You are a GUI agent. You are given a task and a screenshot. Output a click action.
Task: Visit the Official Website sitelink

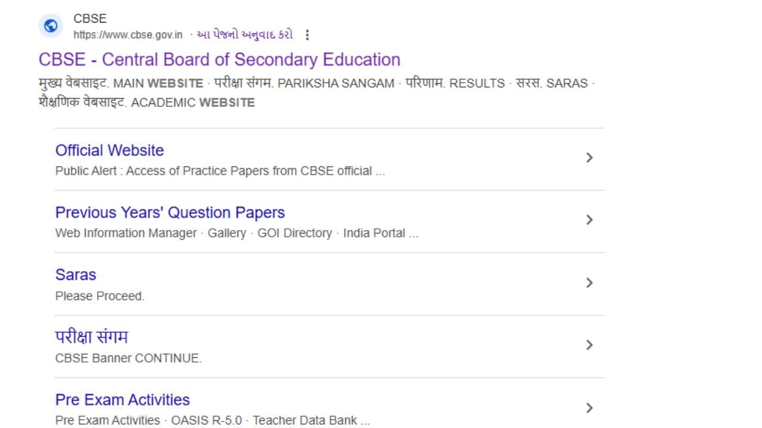click(110, 150)
